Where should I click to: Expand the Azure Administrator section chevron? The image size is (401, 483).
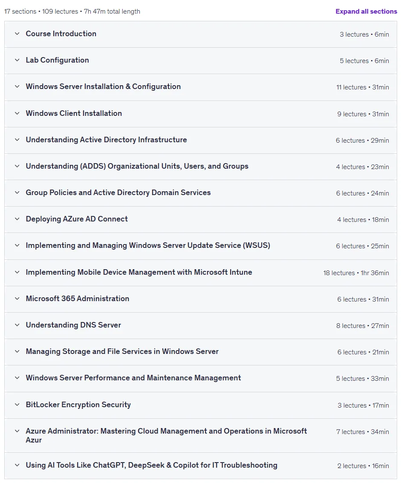coord(17,431)
